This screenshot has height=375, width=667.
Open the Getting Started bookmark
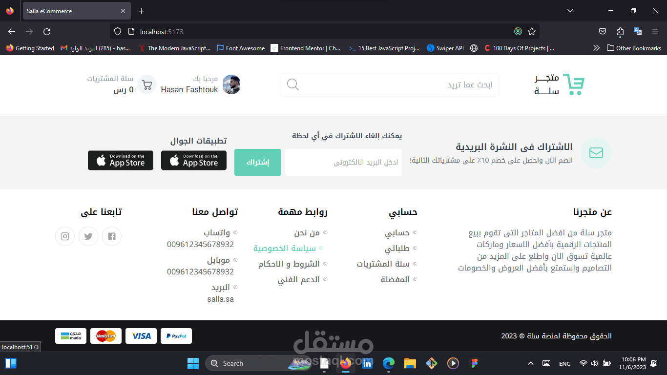click(30, 48)
